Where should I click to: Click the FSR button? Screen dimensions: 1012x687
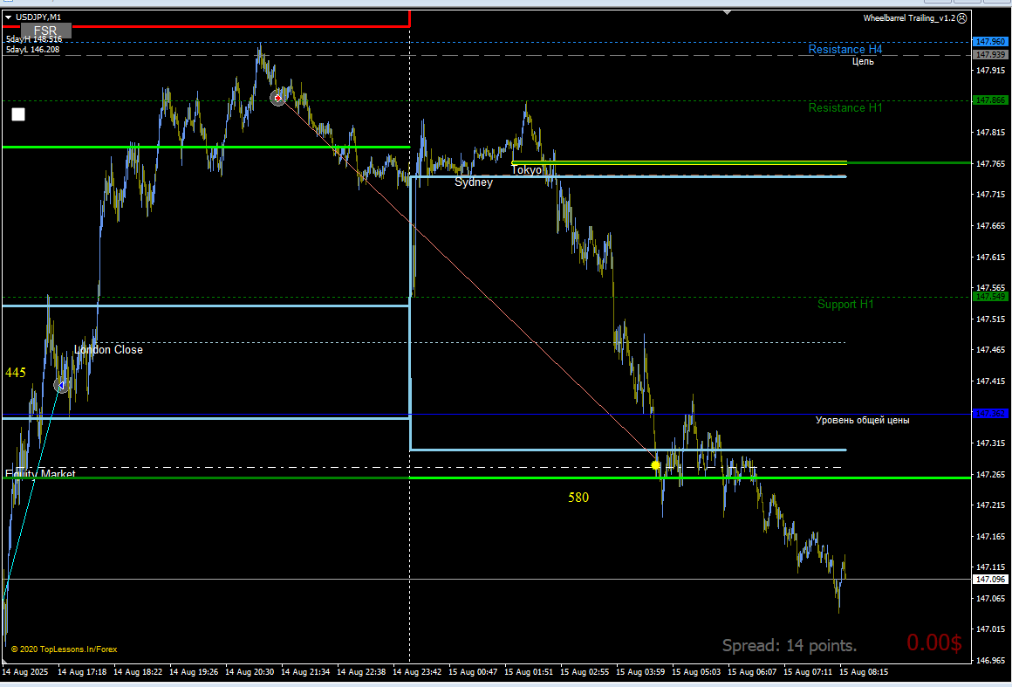point(46,31)
